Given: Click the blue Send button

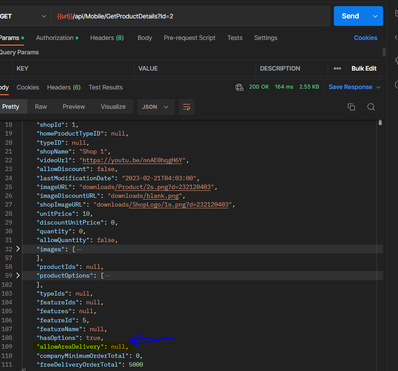Looking at the screenshot, I should [350, 16].
